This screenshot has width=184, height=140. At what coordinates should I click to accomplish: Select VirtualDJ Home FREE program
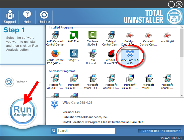coord(111,57)
